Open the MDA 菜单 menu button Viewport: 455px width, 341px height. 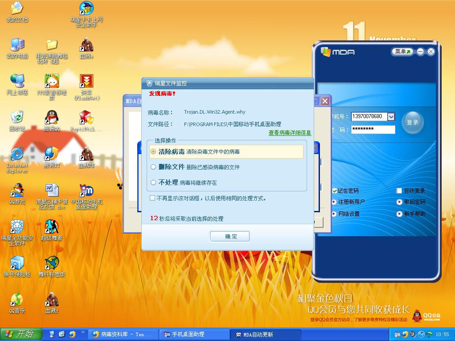[403, 52]
